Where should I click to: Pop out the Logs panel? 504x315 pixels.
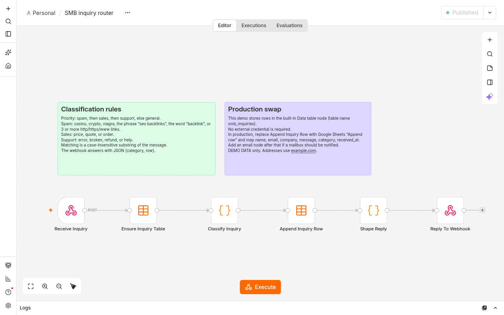pos(484,308)
